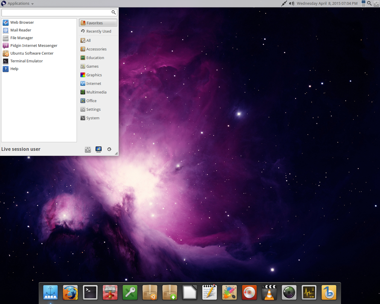Launch Pidgin Internet Messenger from favorites
This screenshot has height=304, width=380.
(x=34, y=45)
